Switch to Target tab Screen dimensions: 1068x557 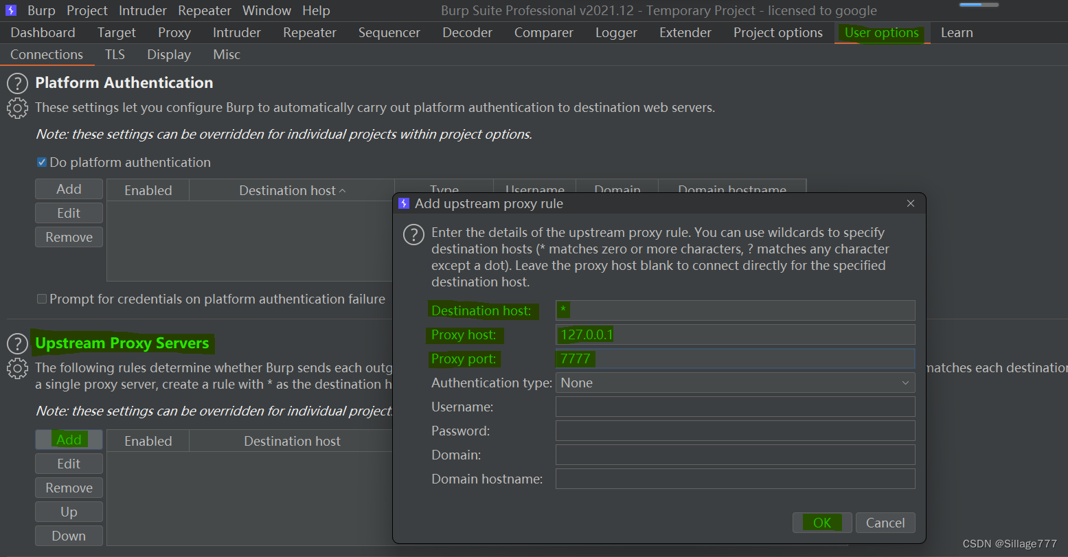coord(117,32)
